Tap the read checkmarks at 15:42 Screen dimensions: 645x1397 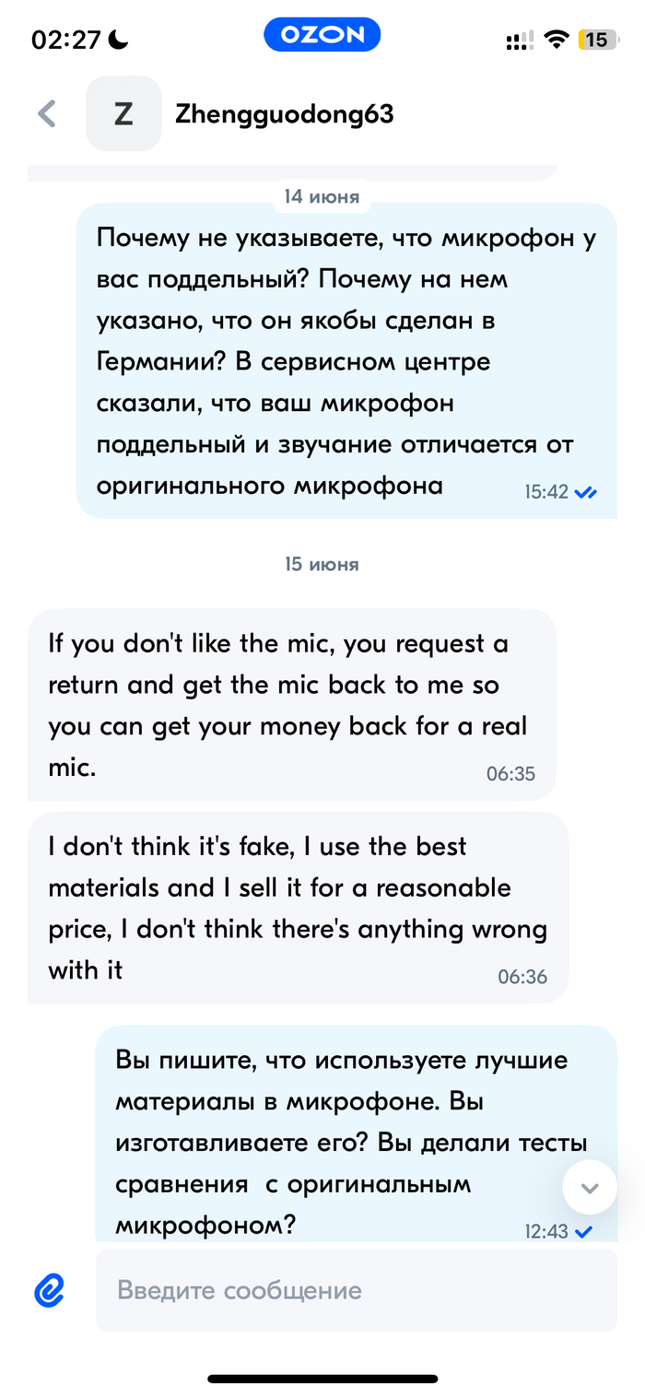tap(585, 493)
